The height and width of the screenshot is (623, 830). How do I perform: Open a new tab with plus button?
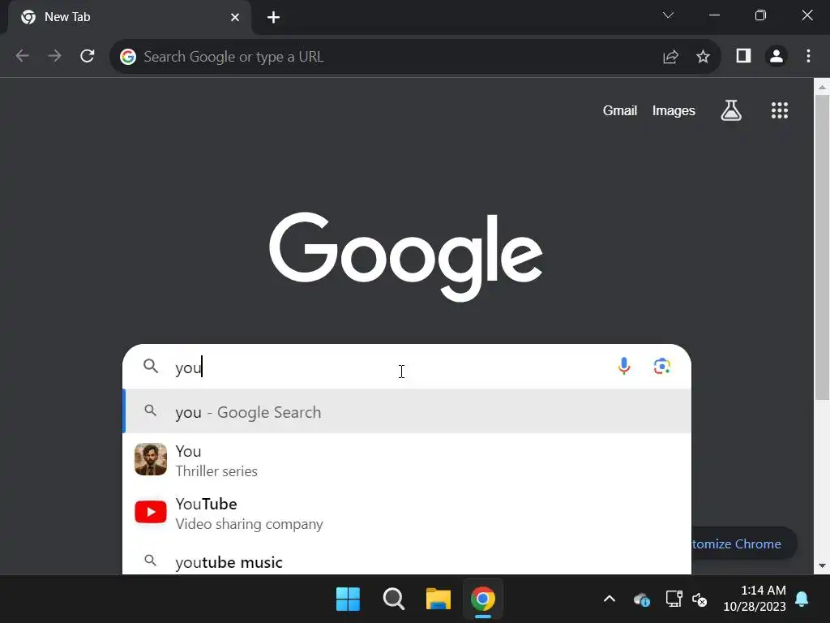click(273, 18)
